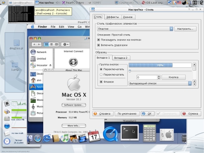Click spin box up/down arrows

pos(159,77)
